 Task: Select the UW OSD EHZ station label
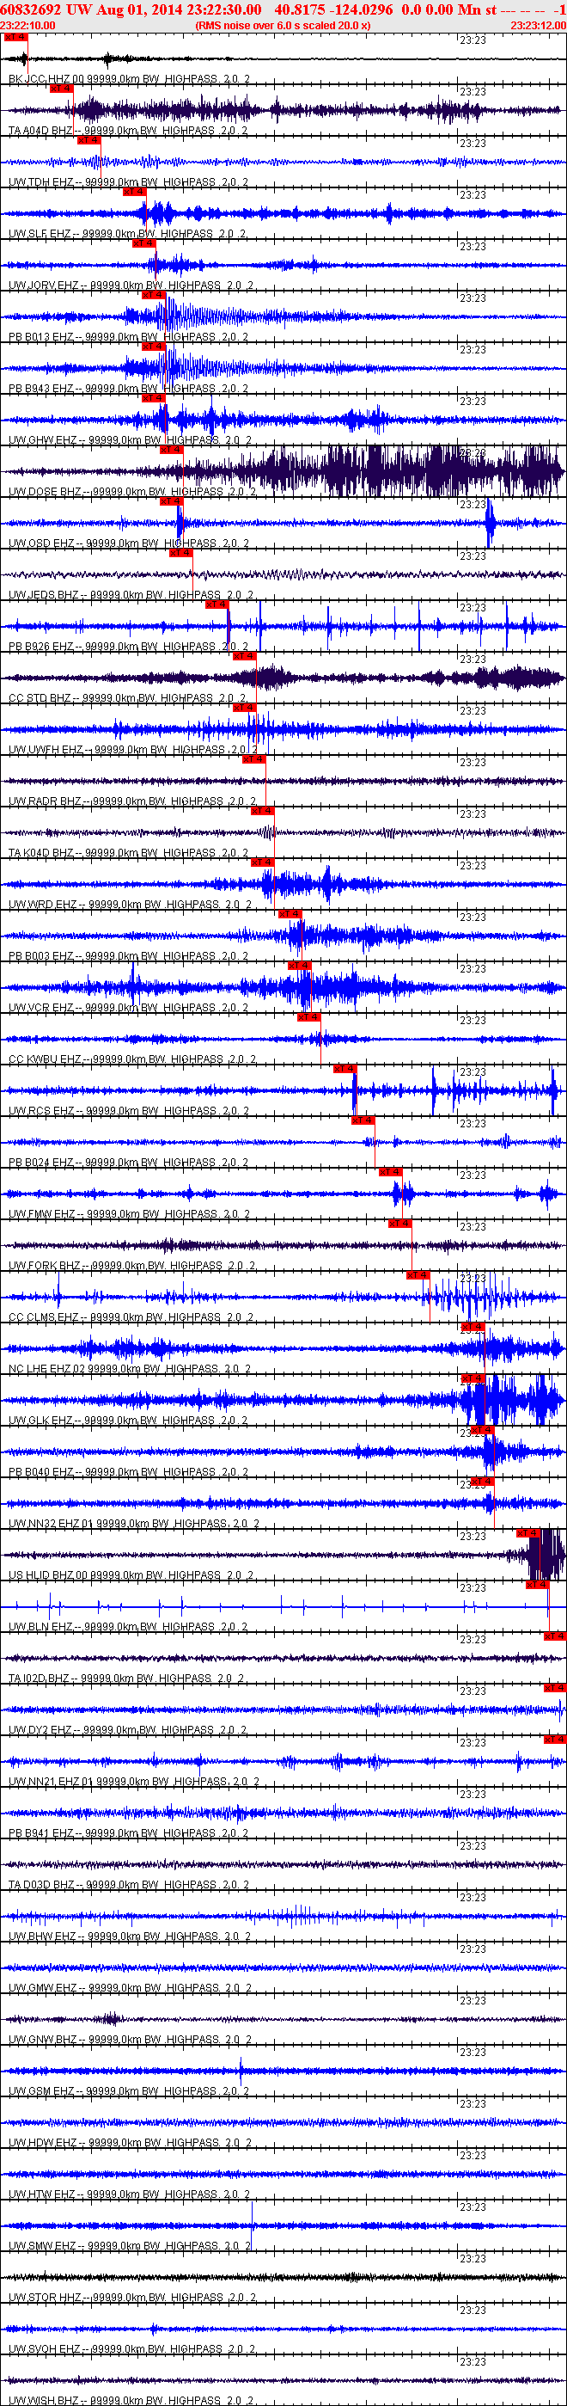(x=130, y=543)
